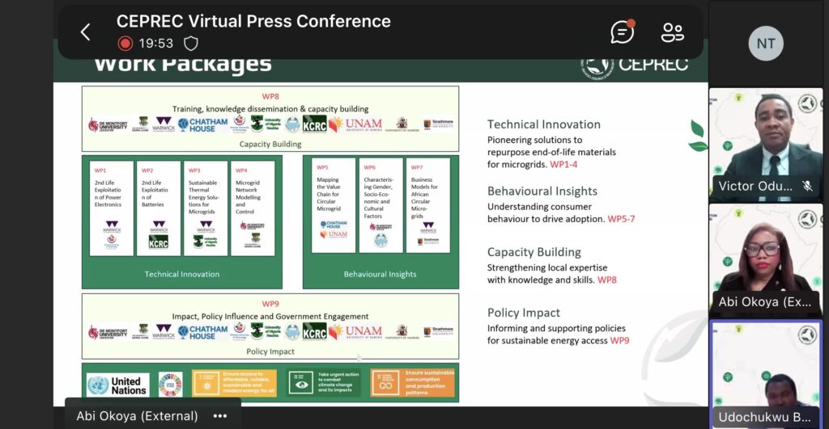Click Victor's muted microphone icon

tap(806, 186)
